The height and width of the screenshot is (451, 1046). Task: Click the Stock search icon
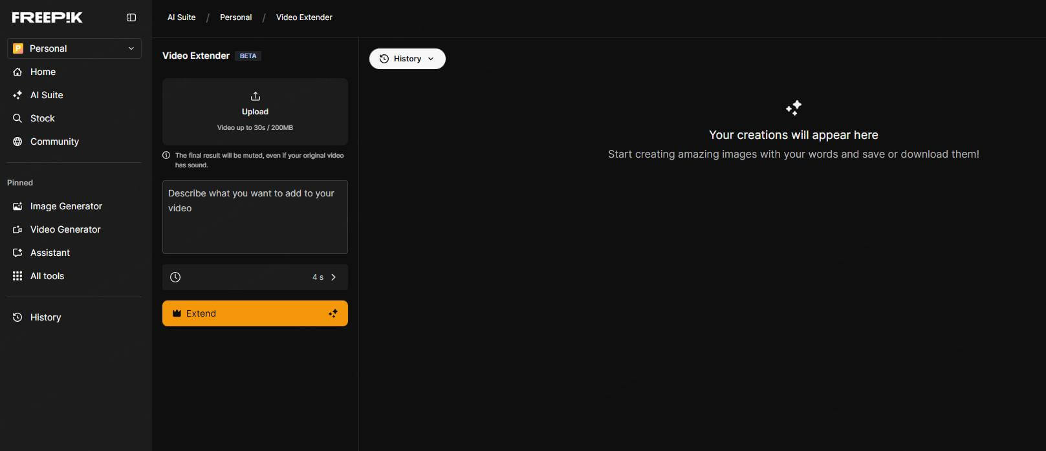click(17, 118)
